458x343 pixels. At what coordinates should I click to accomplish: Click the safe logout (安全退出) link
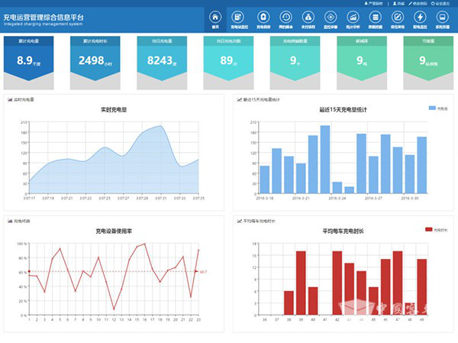click(x=443, y=3)
